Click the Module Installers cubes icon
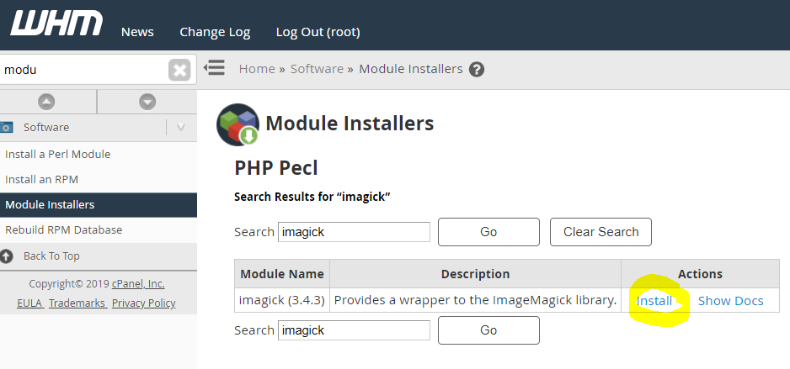The image size is (790, 369). [x=237, y=124]
